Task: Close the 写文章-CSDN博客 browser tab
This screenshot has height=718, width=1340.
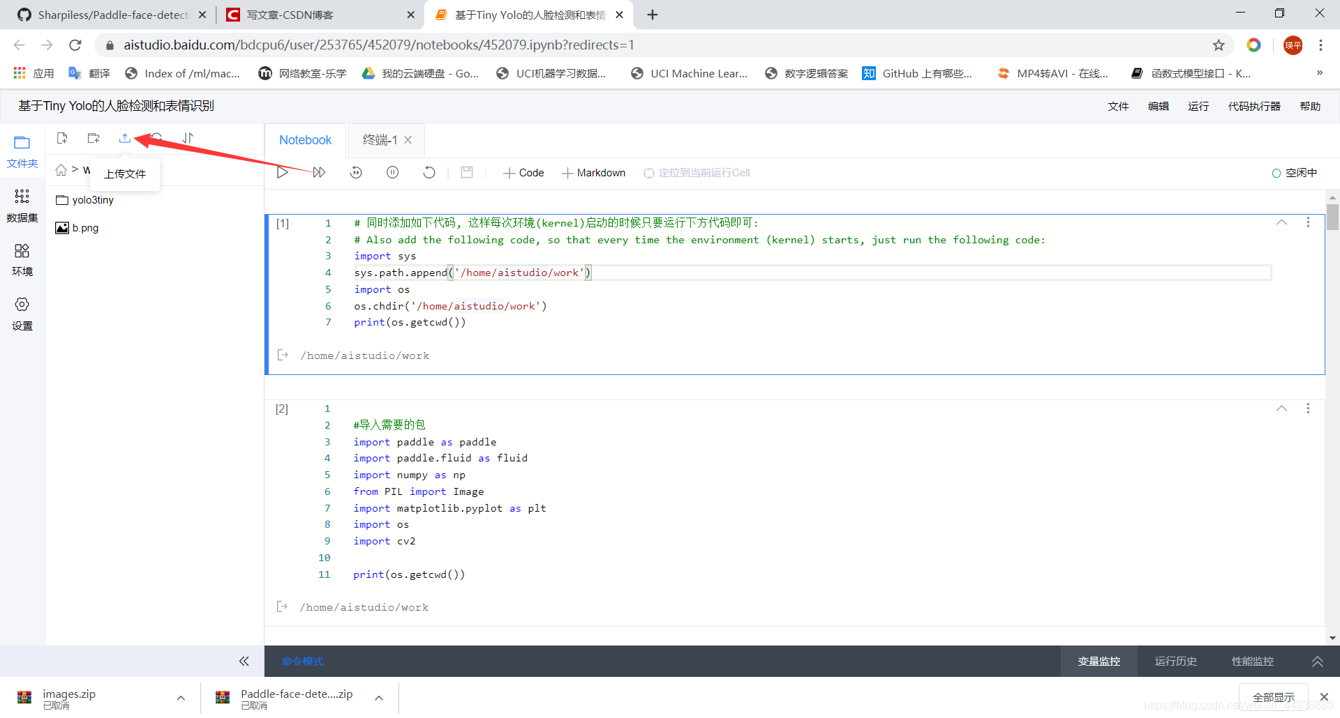Action: click(410, 15)
